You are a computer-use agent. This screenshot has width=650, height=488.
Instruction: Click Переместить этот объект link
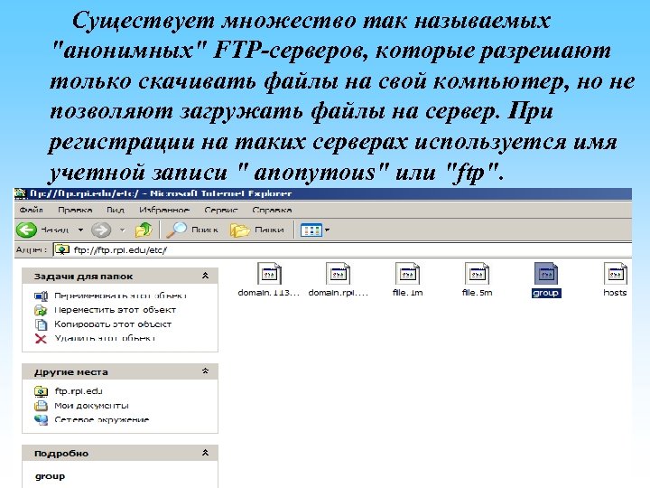tap(116, 310)
